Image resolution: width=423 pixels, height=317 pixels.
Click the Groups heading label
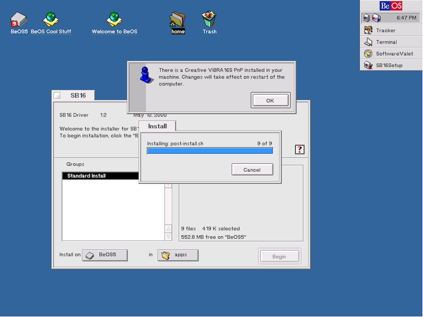tap(75, 164)
